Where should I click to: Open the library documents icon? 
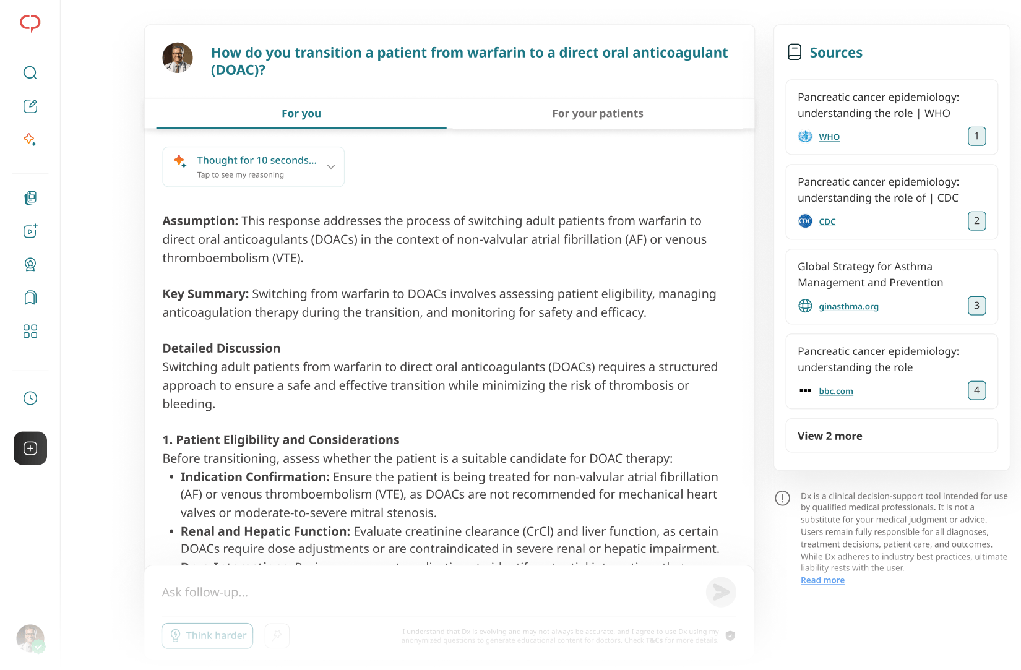click(30, 198)
